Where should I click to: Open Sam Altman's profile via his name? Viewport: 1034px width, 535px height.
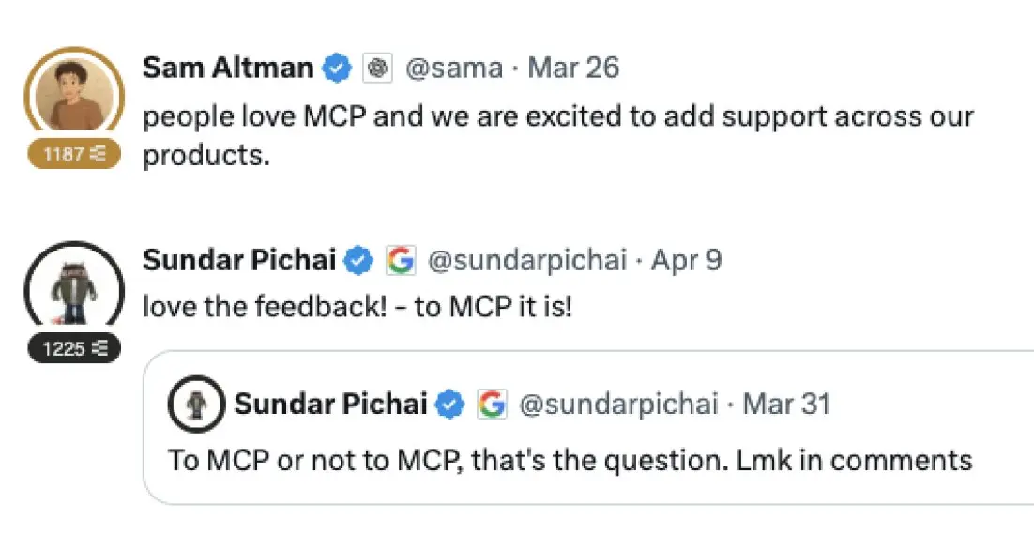pyautogui.click(x=228, y=68)
